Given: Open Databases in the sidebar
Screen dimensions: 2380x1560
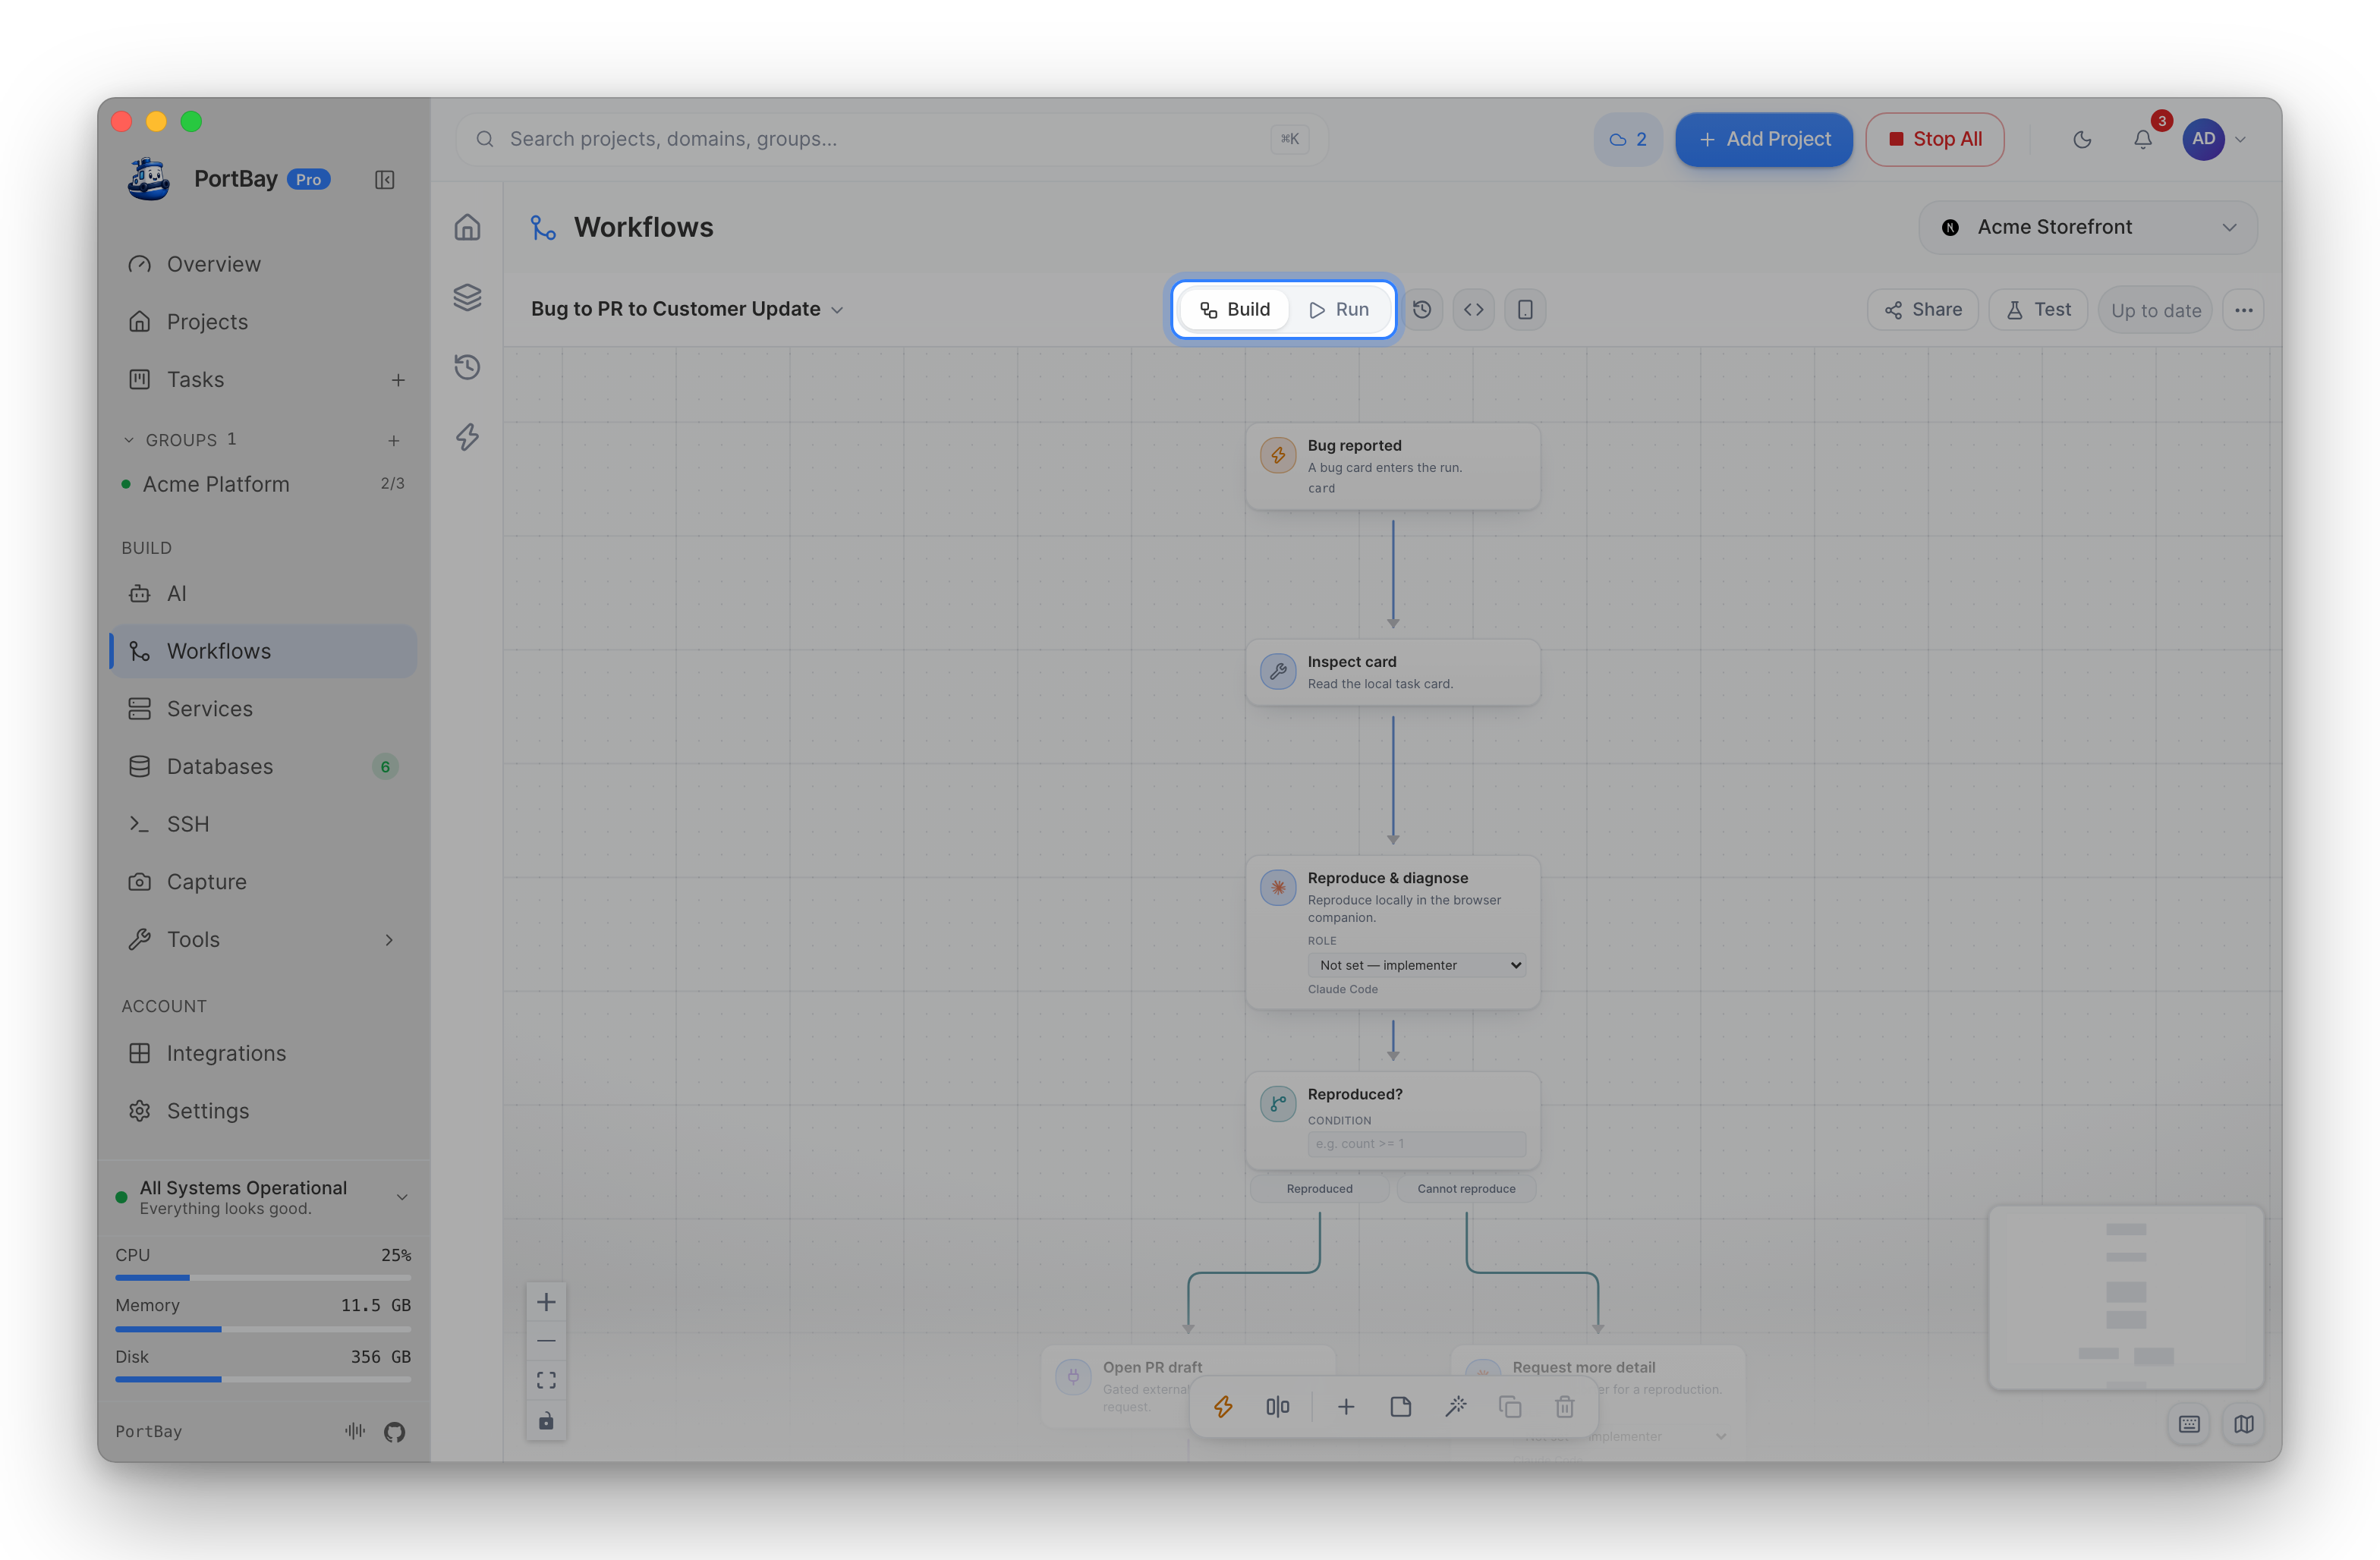Looking at the screenshot, I should click(263, 767).
